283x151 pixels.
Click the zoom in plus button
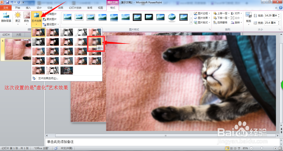point(275,148)
